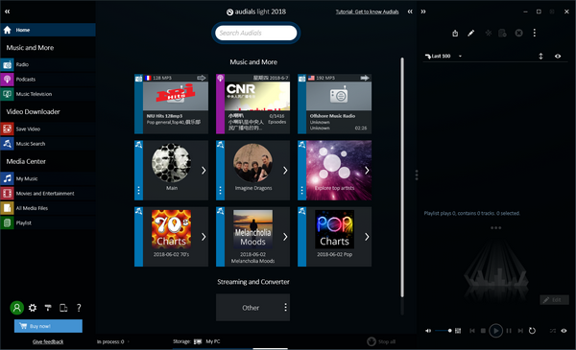Viewport: 576px width, 350px height.
Task: Open Movies and Entertainment section
Action: point(48,194)
